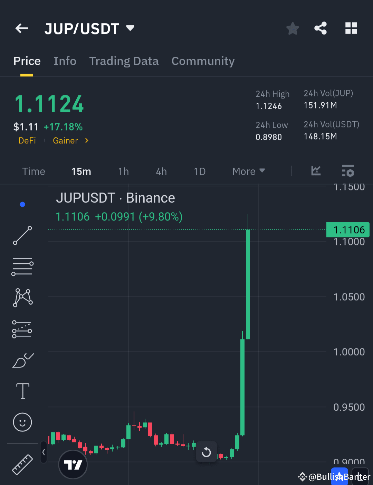
Task: Switch to the Trading Data tab
Action: (x=124, y=61)
